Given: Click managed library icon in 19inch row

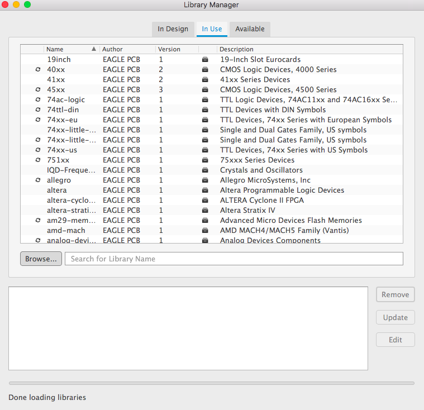Looking at the screenshot, I should [205, 60].
